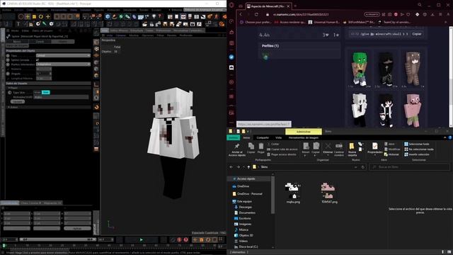Click the Buscar en Skins search box
453x255 pixels.
409,167
